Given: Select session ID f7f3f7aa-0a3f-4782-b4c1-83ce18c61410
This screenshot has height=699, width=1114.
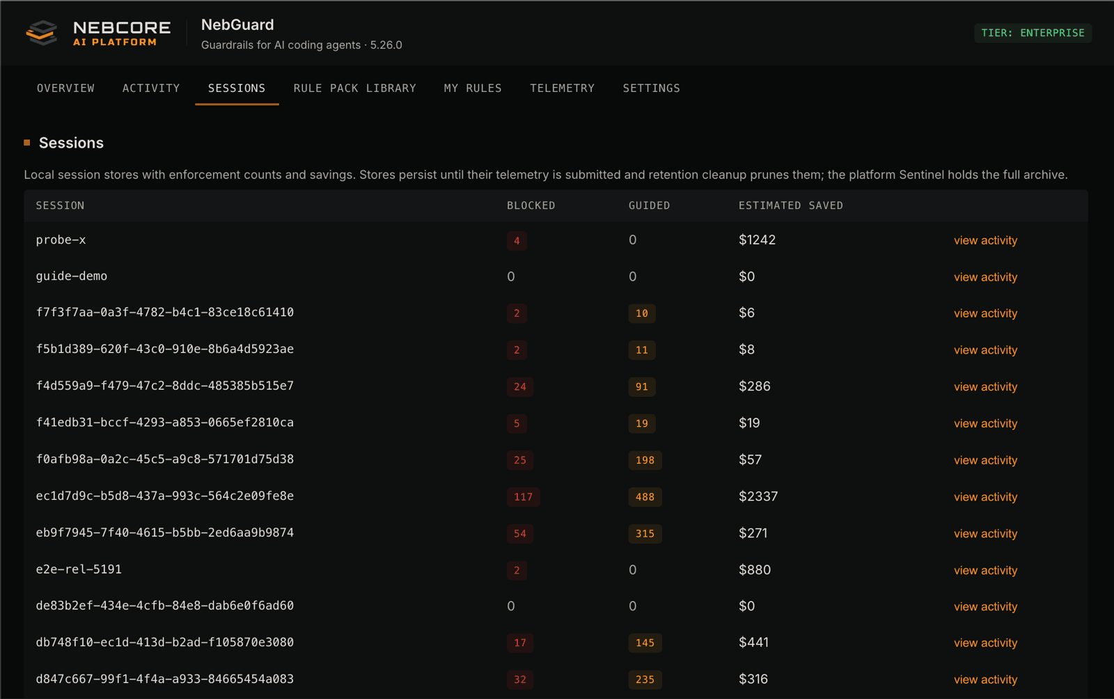Looking at the screenshot, I should pyautogui.click(x=165, y=313).
